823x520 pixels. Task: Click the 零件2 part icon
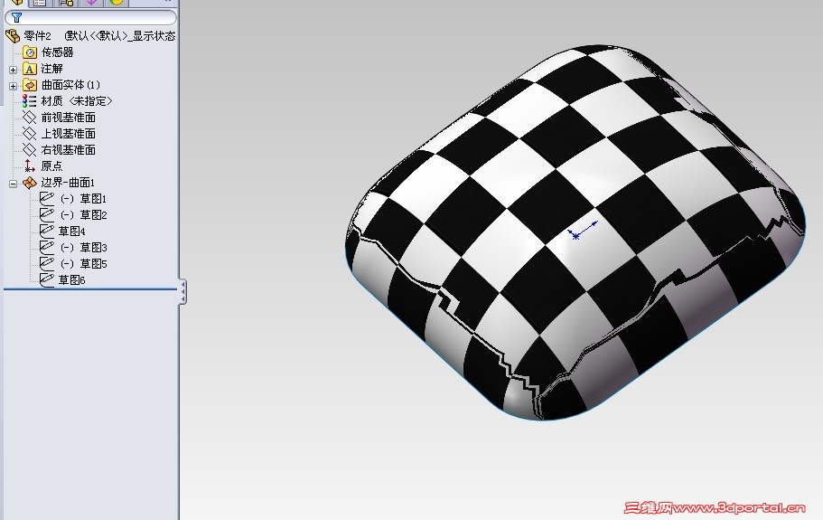tap(13, 36)
